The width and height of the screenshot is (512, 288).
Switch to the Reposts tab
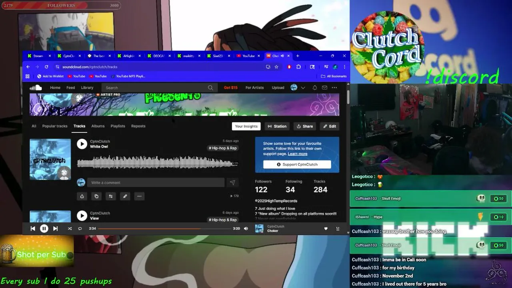(138, 126)
